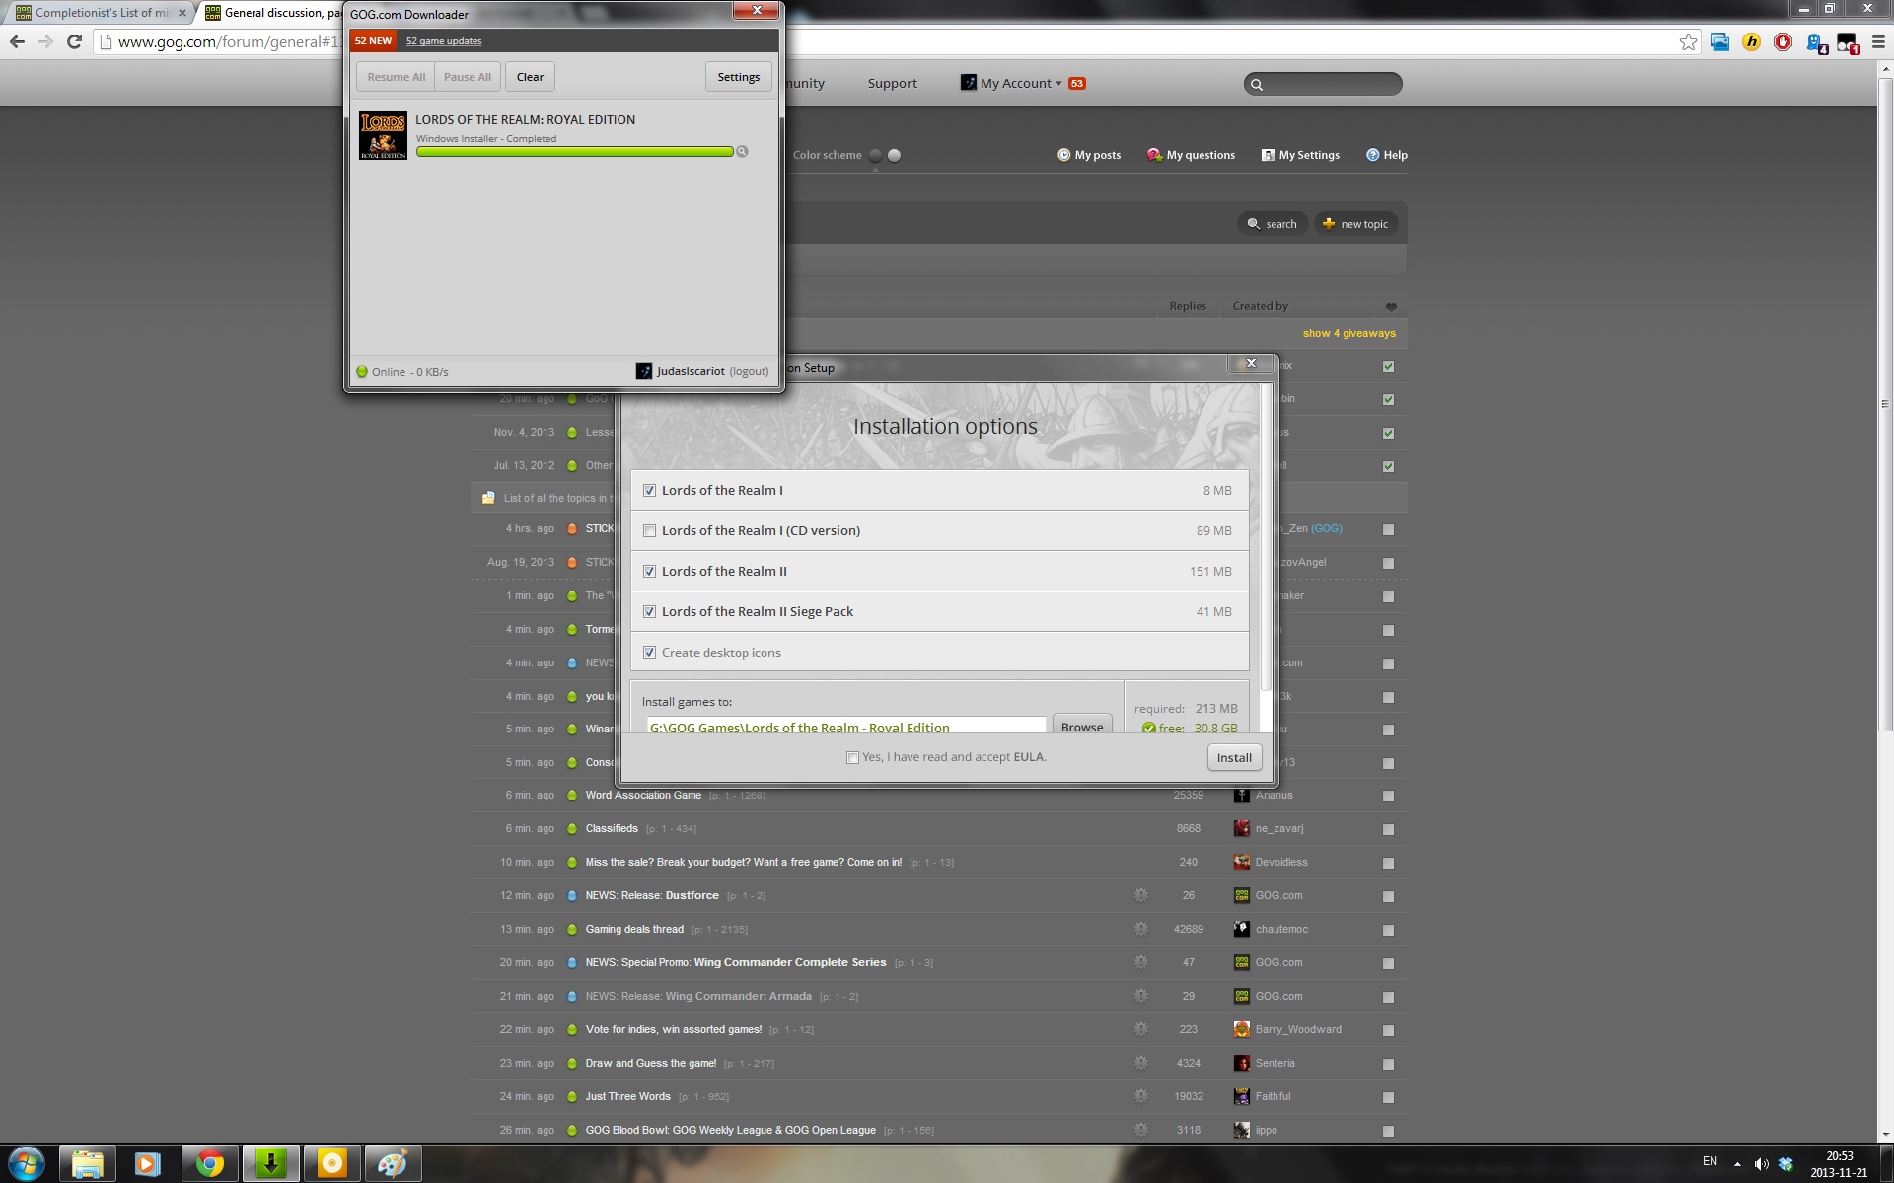
Task: Click GOG site search field
Action: [1323, 84]
